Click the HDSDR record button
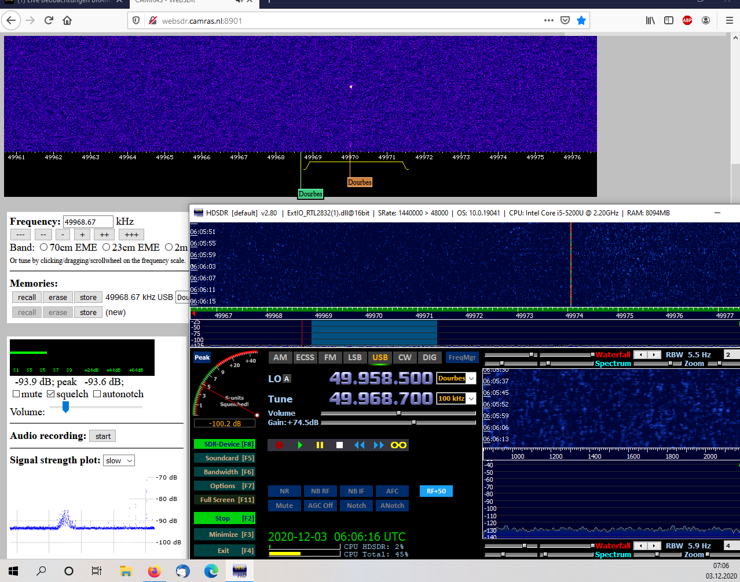This screenshot has height=582, width=740. click(x=279, y=445)
